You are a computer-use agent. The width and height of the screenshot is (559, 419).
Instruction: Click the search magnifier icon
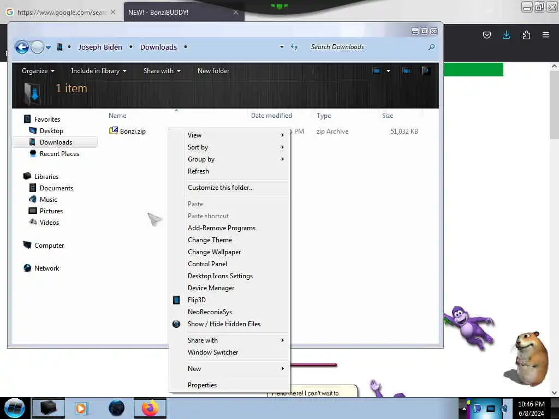431,47
